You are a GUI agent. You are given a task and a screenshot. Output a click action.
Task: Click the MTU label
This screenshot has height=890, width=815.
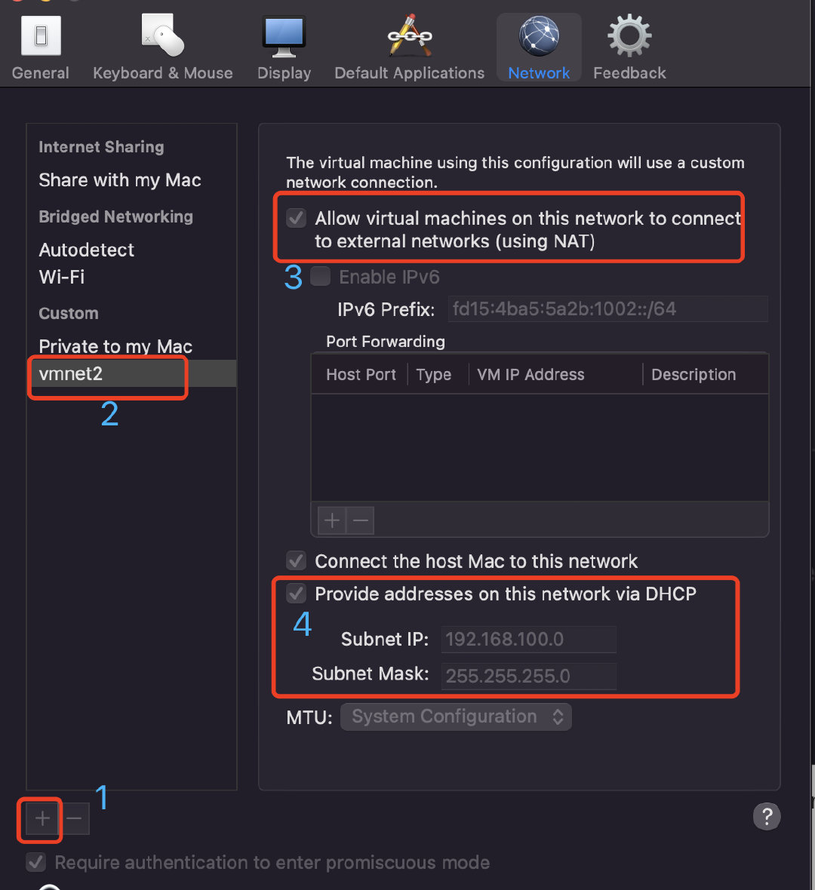309,718
